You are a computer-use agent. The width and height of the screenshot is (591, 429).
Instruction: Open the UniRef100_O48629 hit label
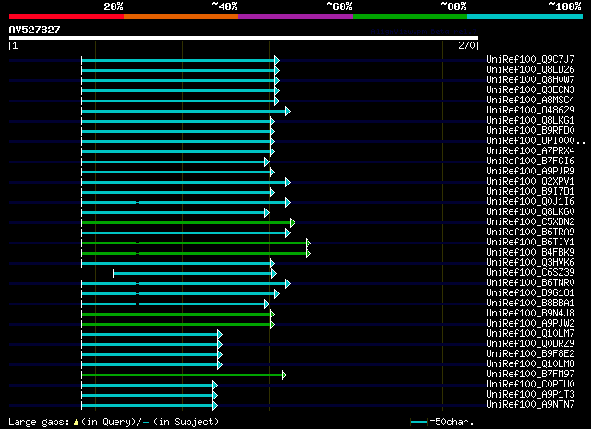coord(530,110)
